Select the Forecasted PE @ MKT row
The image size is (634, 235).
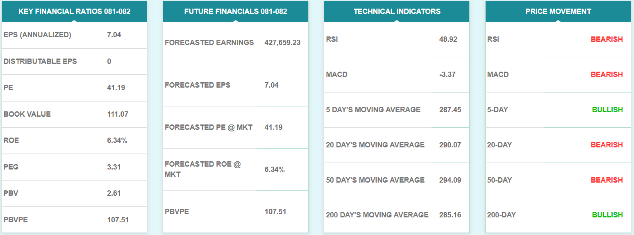pyautogui.click(x=209, y=127)
